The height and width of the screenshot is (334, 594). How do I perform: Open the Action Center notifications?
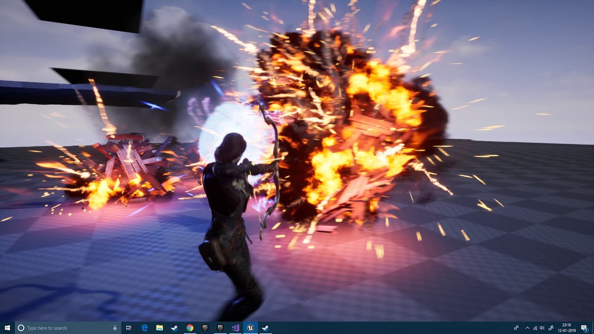(584, 328)
